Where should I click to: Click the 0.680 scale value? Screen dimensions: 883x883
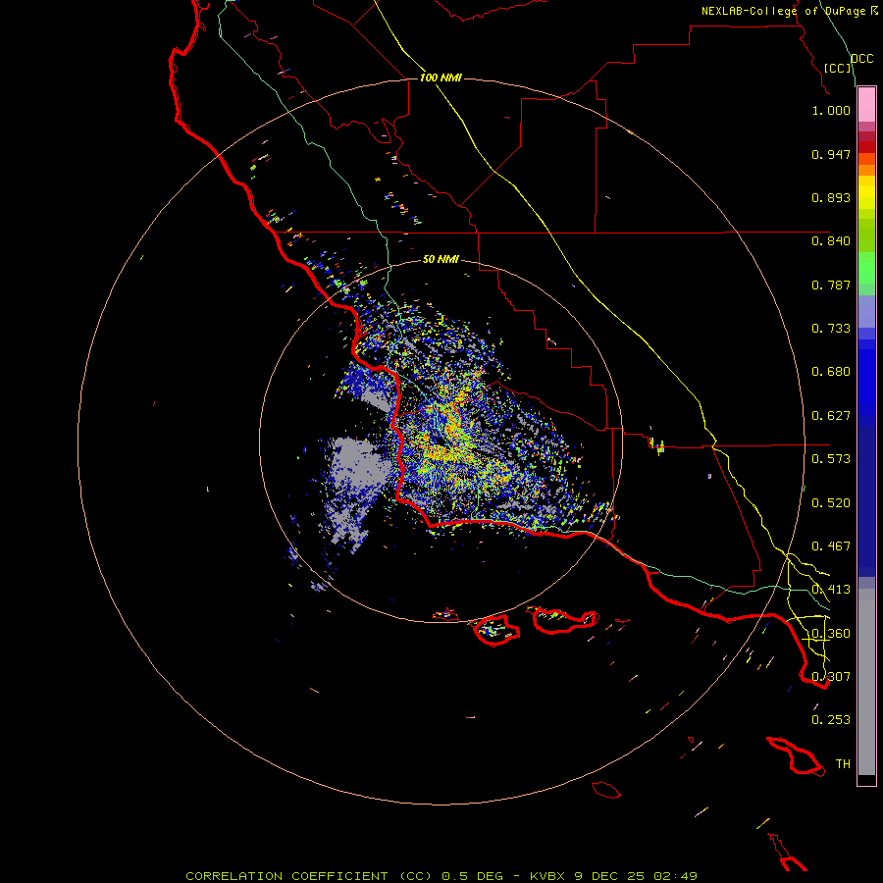(x=831, y=372)
